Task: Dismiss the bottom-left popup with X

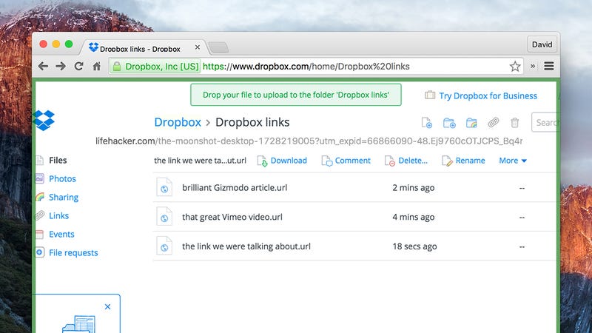Action: pyautogui.click(x=107, y=306)
